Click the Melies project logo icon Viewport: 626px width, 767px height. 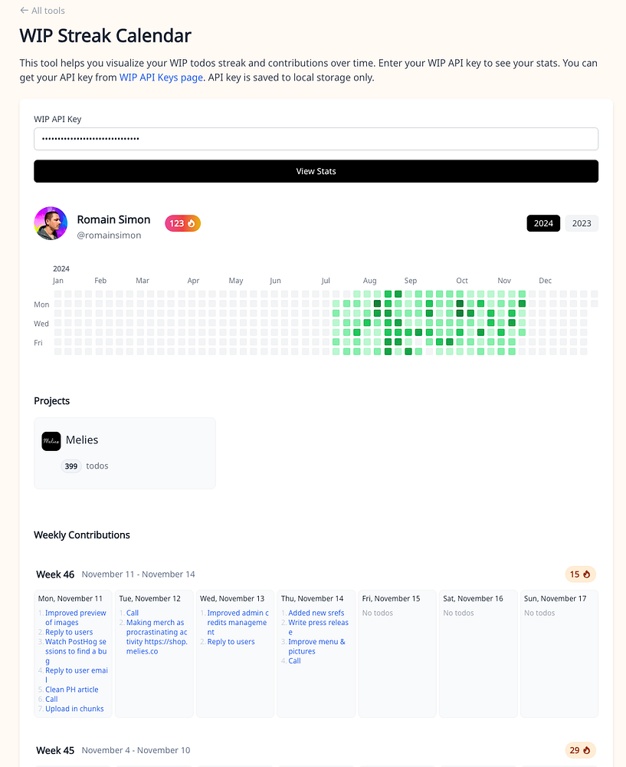pyautogui.click(x=51, y=440)
